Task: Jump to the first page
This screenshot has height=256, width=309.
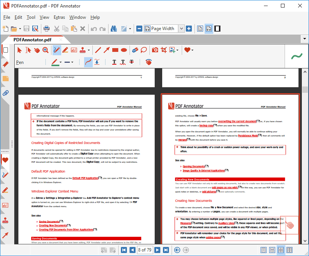Action: point(124,250)
